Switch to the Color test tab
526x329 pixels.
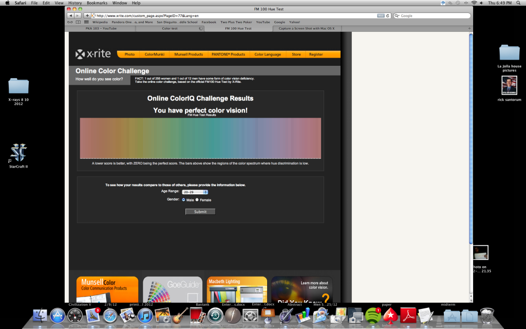(x=170, y=29)
